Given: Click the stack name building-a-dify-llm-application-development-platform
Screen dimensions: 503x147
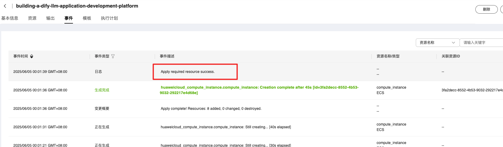Looking at the screenshot, I should point(77,6).
